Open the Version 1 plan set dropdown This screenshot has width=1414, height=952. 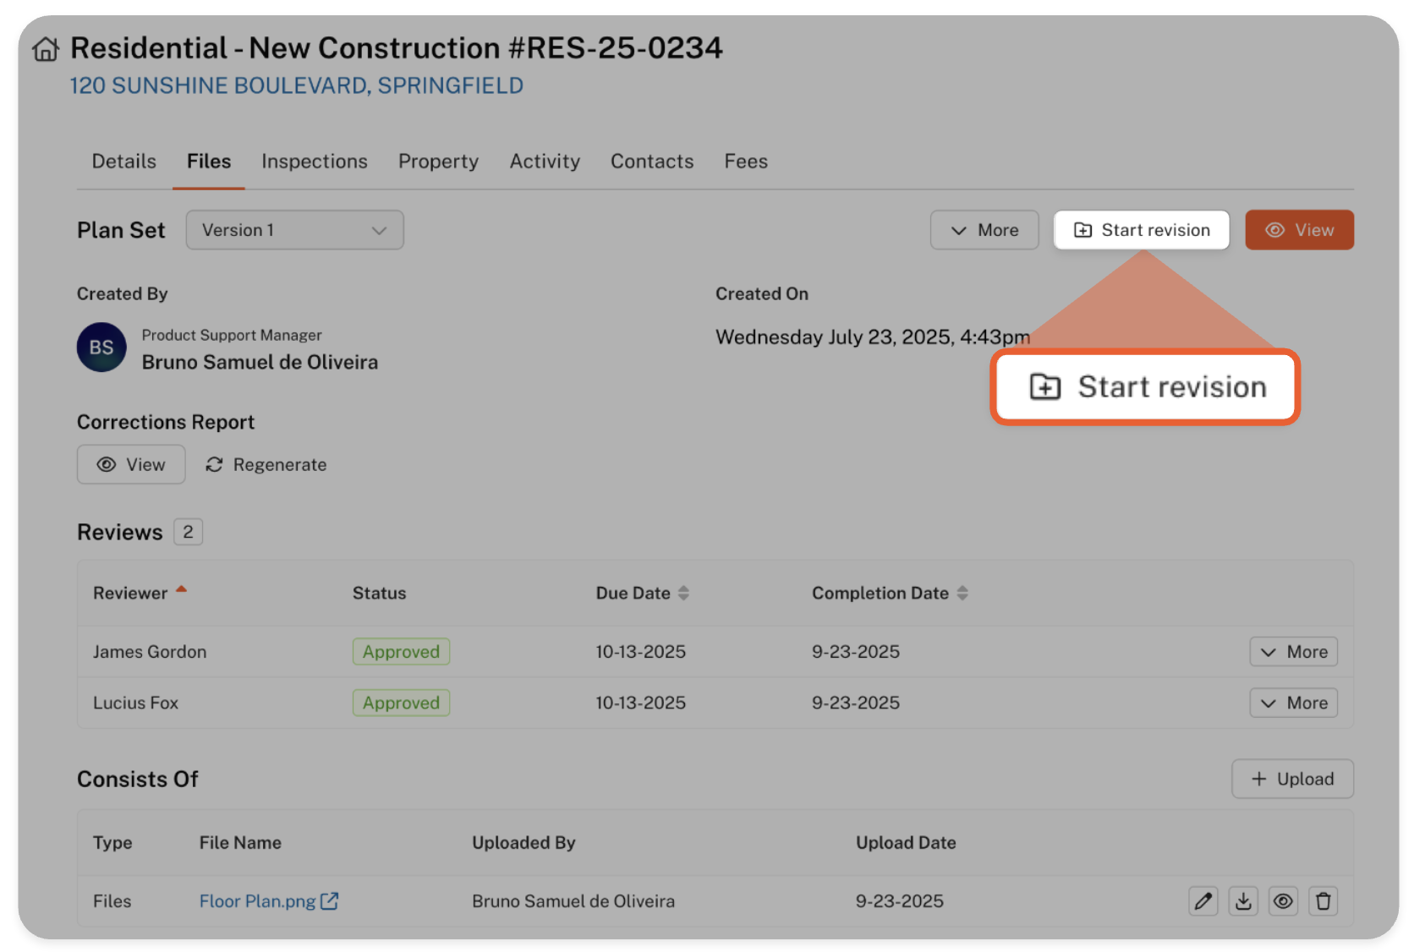click(x=294, y=230)
